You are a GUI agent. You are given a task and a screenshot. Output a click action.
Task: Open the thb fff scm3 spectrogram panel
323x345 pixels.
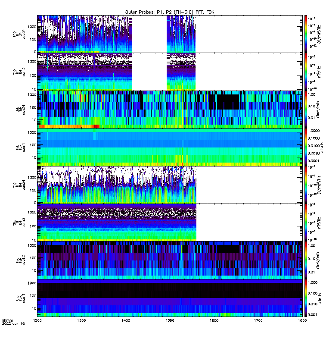click(x=170, y=72)
